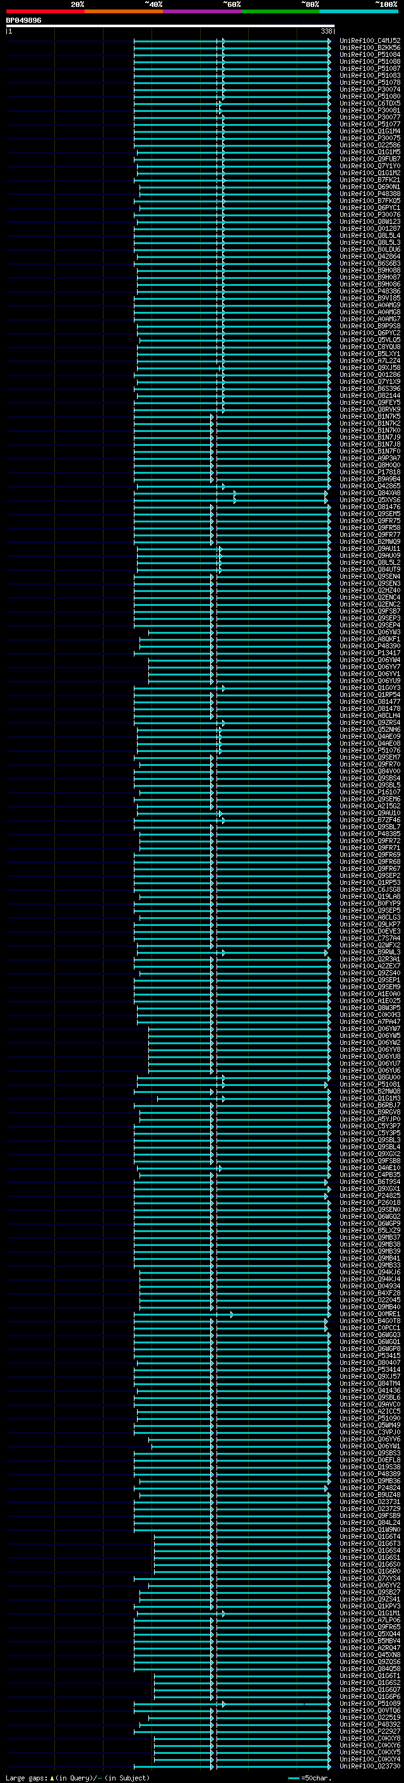Select hit UniRef100_B0LDU6
Screen dimensions: 404x1783
coord(370,249)
